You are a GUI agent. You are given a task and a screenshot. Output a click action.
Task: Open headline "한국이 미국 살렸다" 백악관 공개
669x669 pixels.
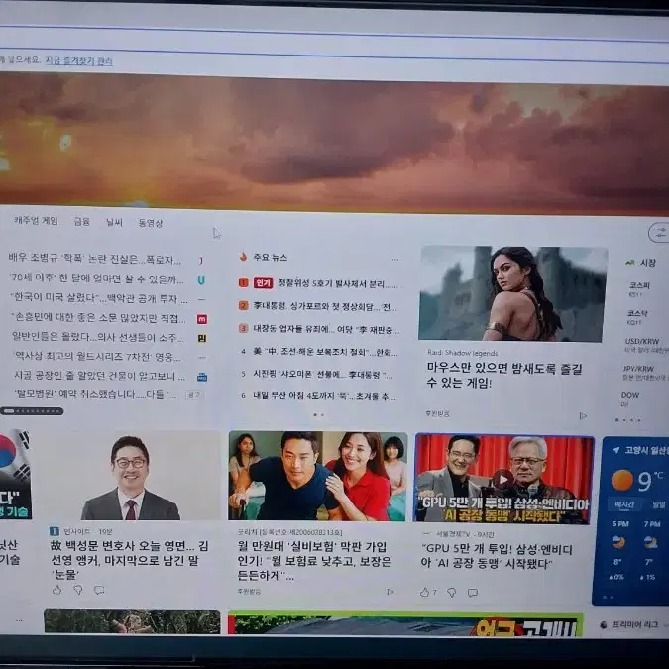click(98, 297)
